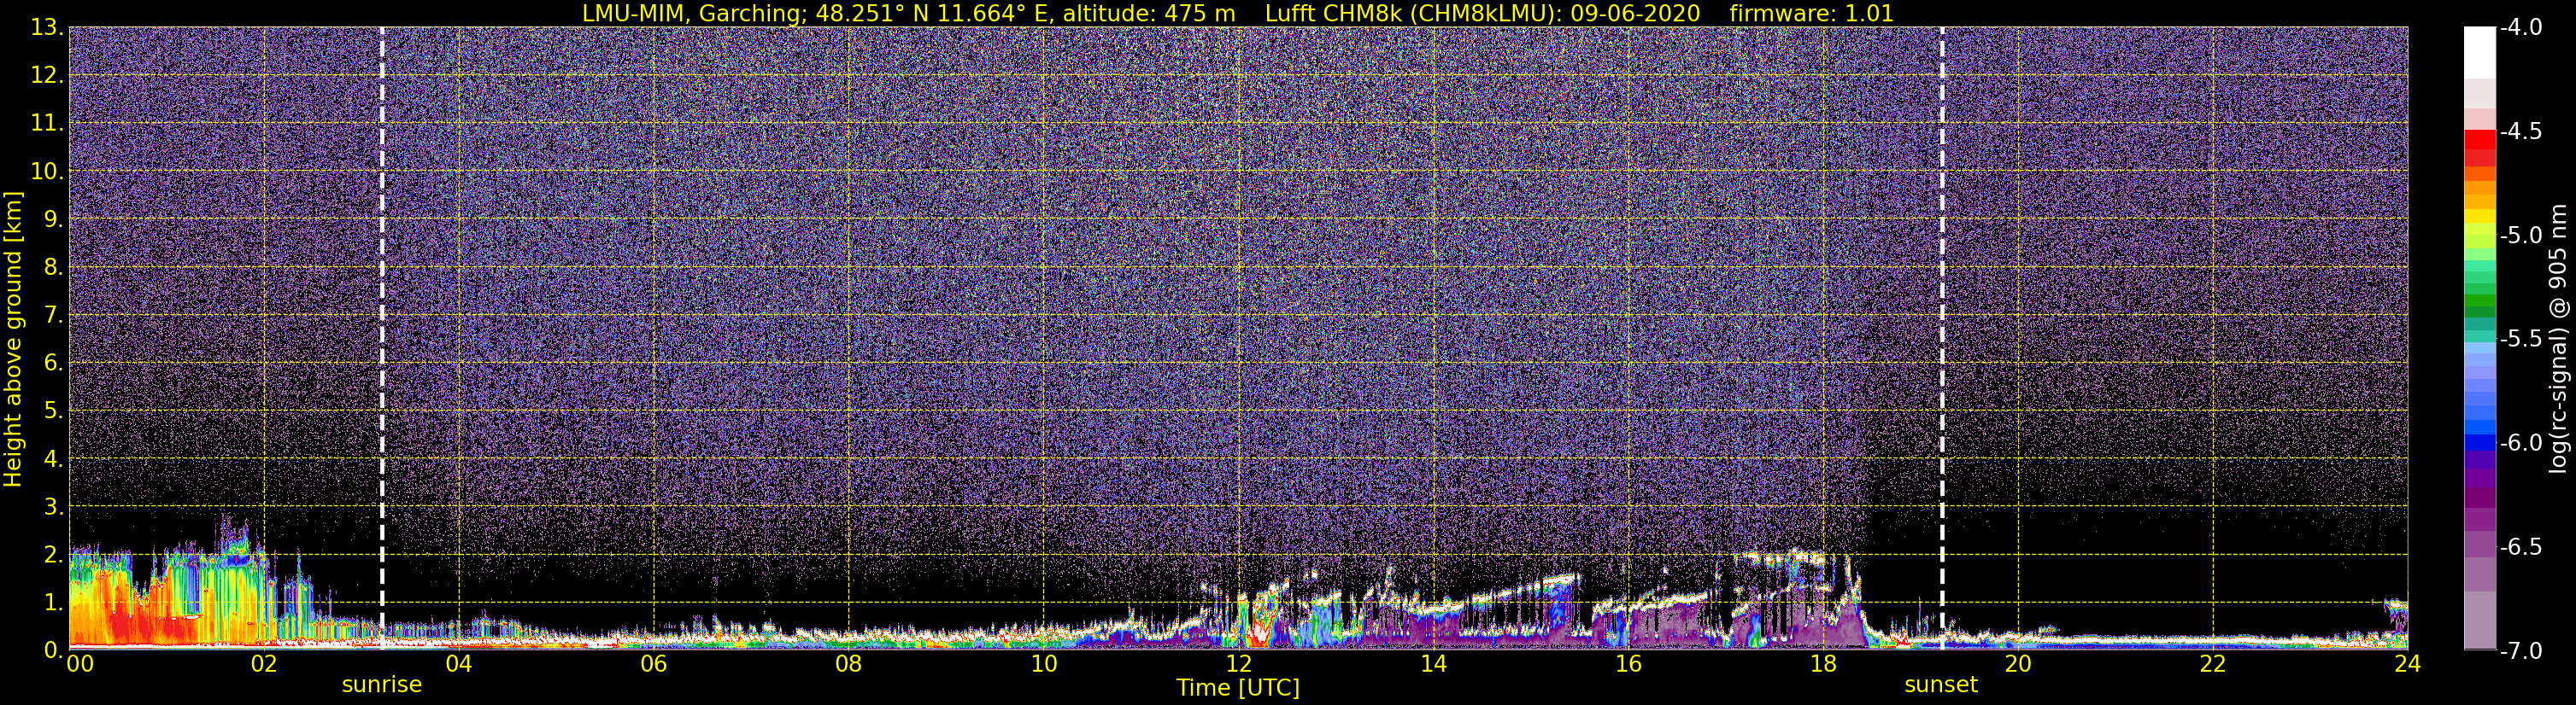Select the white dashed sunset marker line
The width and height of the screenshot is (2576, 705).
(1942, 339)
